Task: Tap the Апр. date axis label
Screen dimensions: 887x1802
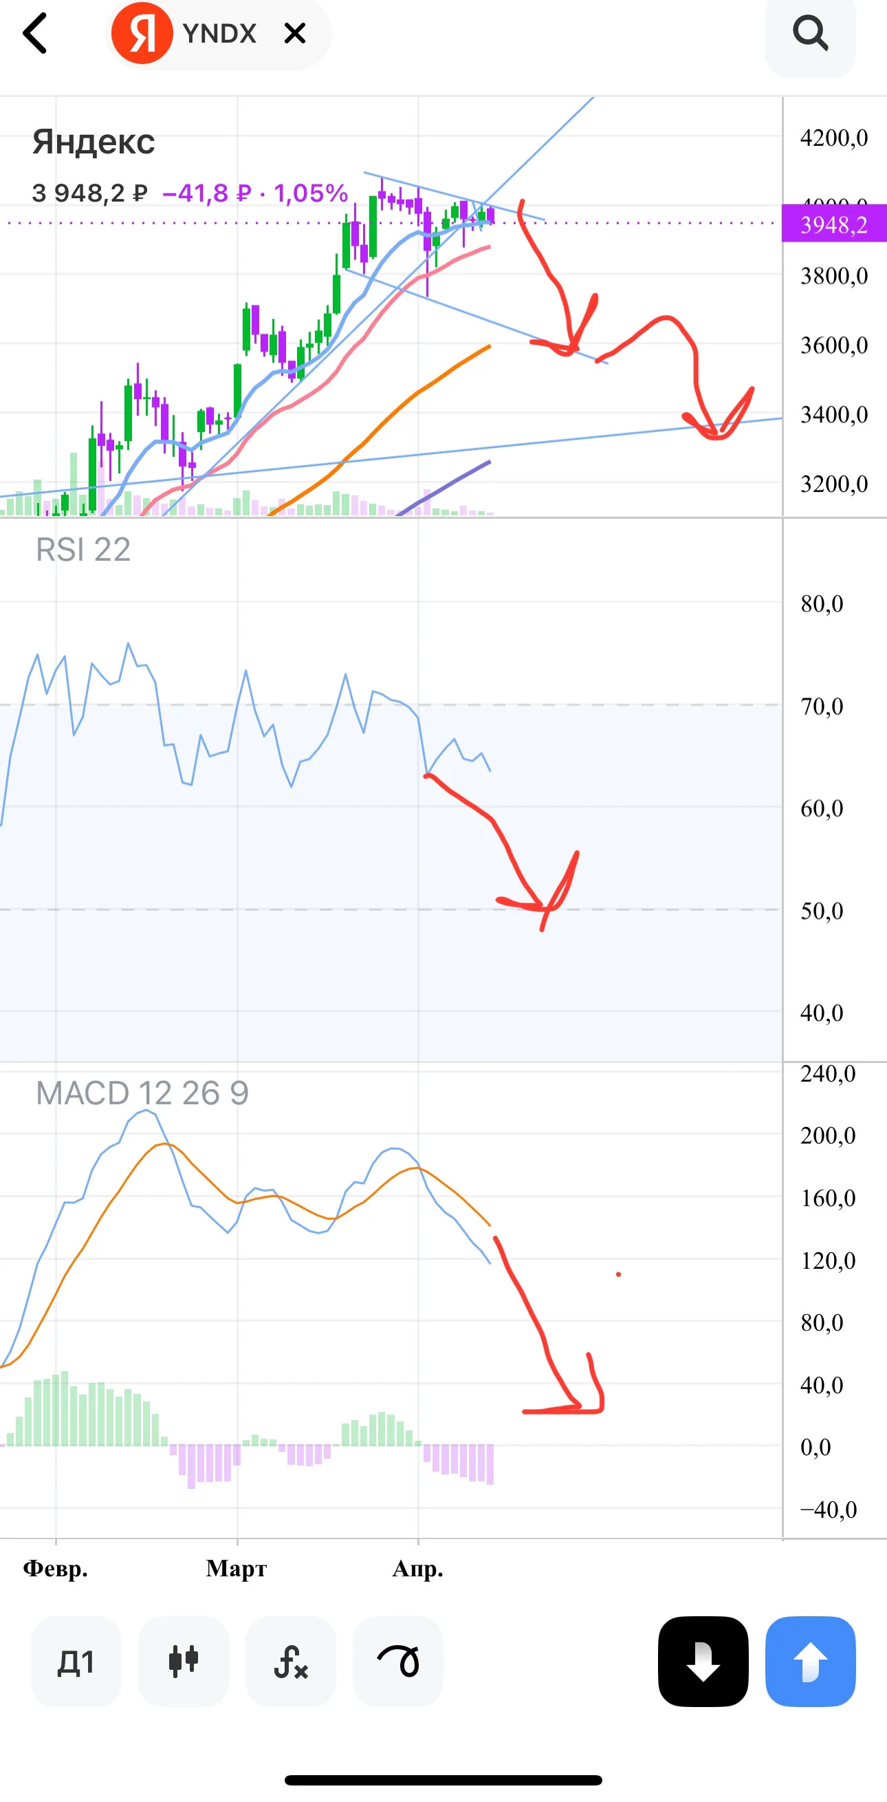Action: (418, 1567)
